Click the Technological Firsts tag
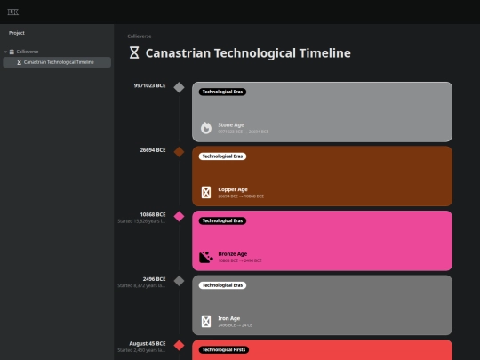 [224, 349]
